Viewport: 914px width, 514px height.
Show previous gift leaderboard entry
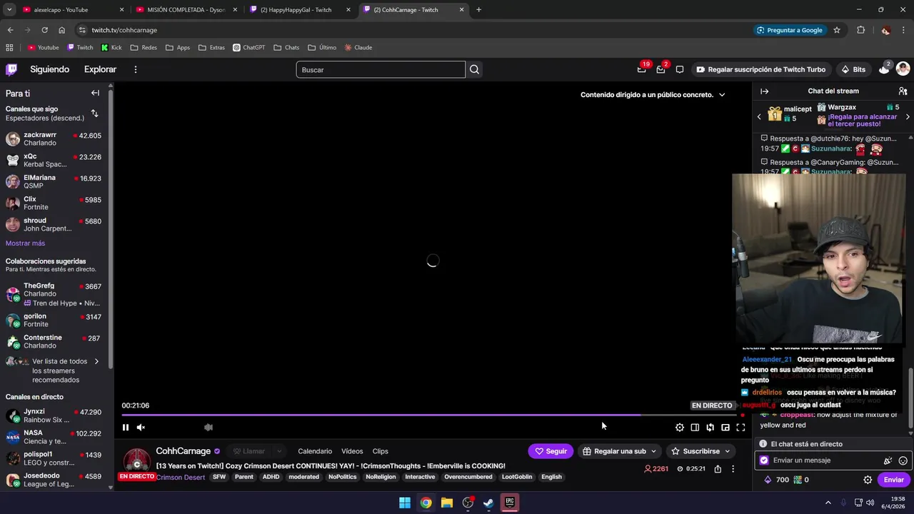pos(759,116)
